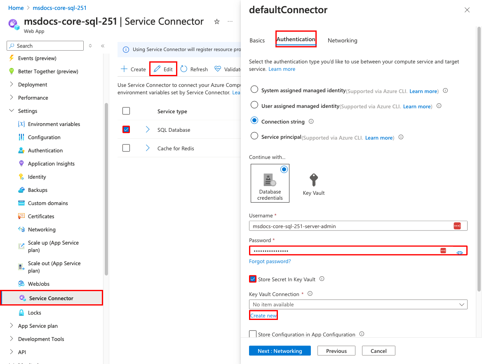Click into the Username input field

click(x=350, y=226)
